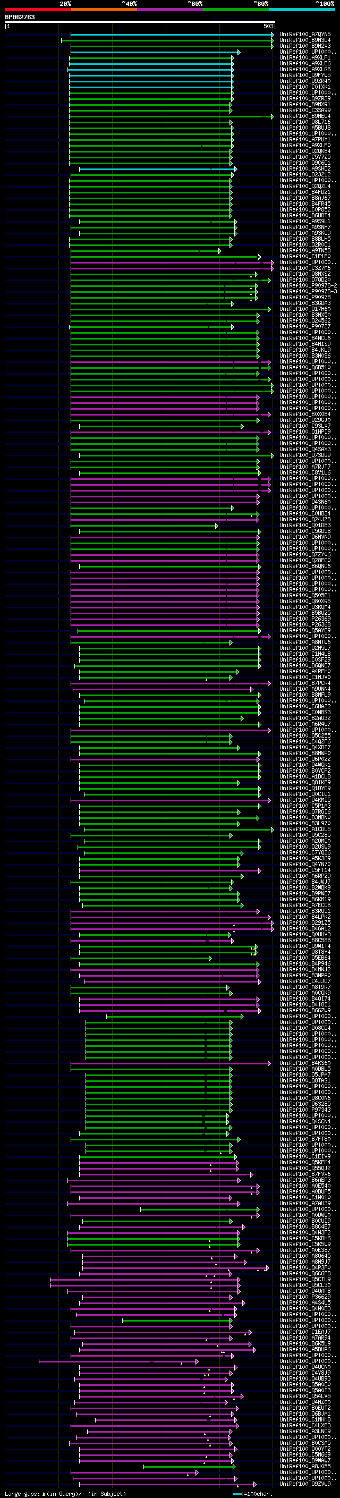Select hit label UniRef100_A9S9L1
This screenshot has height=1498, width=340.
pos(305,221)
